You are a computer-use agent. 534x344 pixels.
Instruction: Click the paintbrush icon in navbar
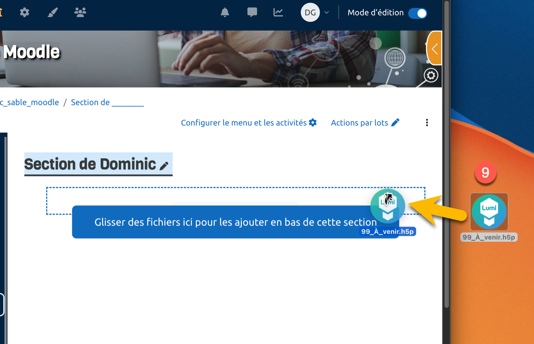[x=52, y=12]
